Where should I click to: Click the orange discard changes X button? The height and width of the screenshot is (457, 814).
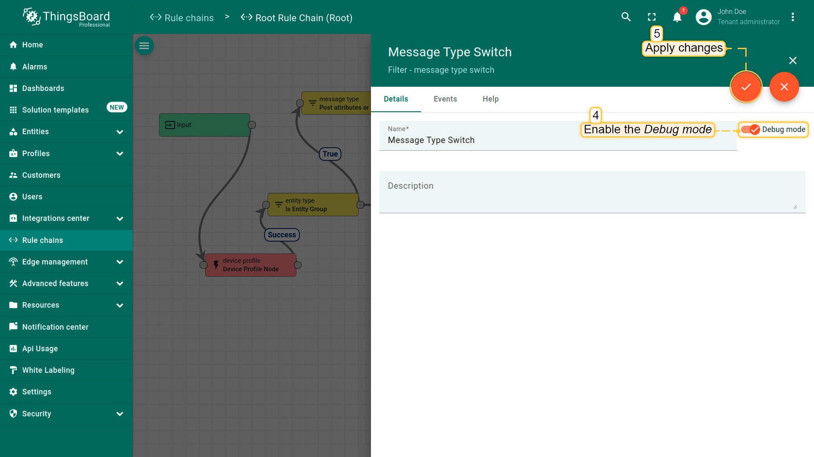[x=784, y=87]
